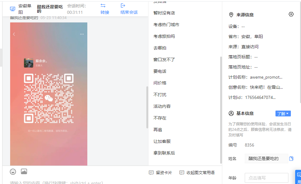
Task: Select quick phrase 要电话
Action: [160, 71]
